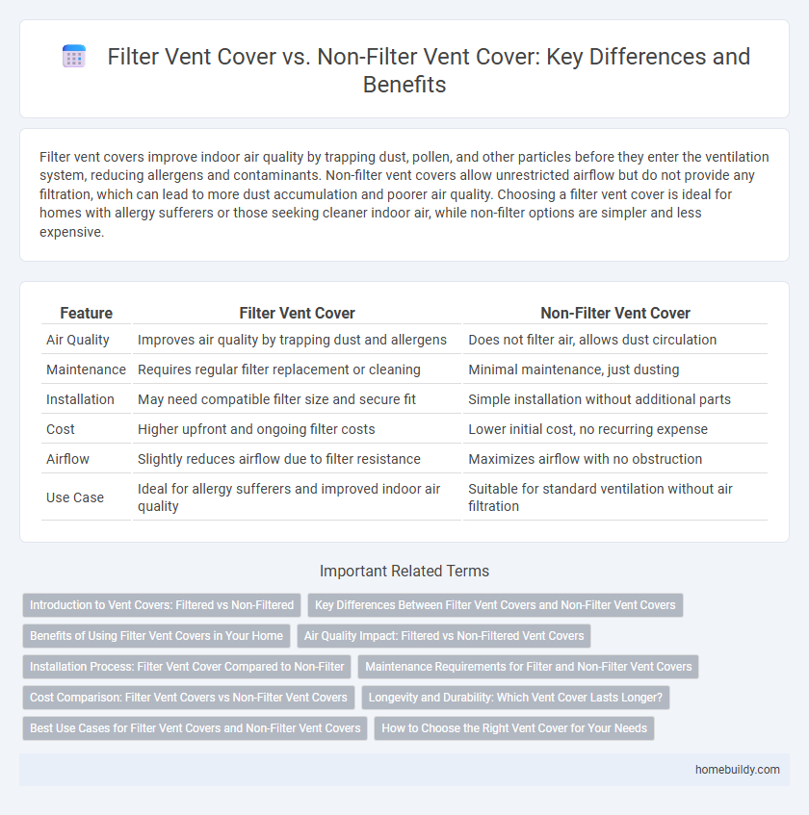This screenshot has height=815, width=809.
Task: Select 'Key Differences Between Filter Vent Covers' tag
Action: click(x=495, y=605)
